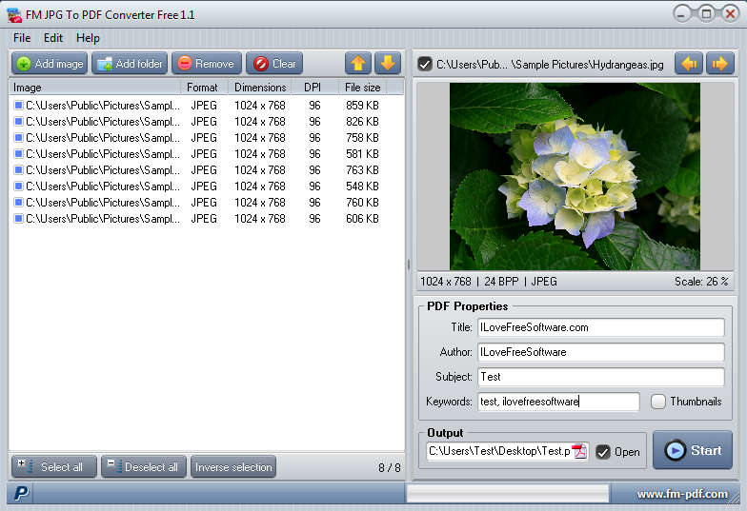Open the Edit menu
The image size is (747, 511).
click(53, 38)
